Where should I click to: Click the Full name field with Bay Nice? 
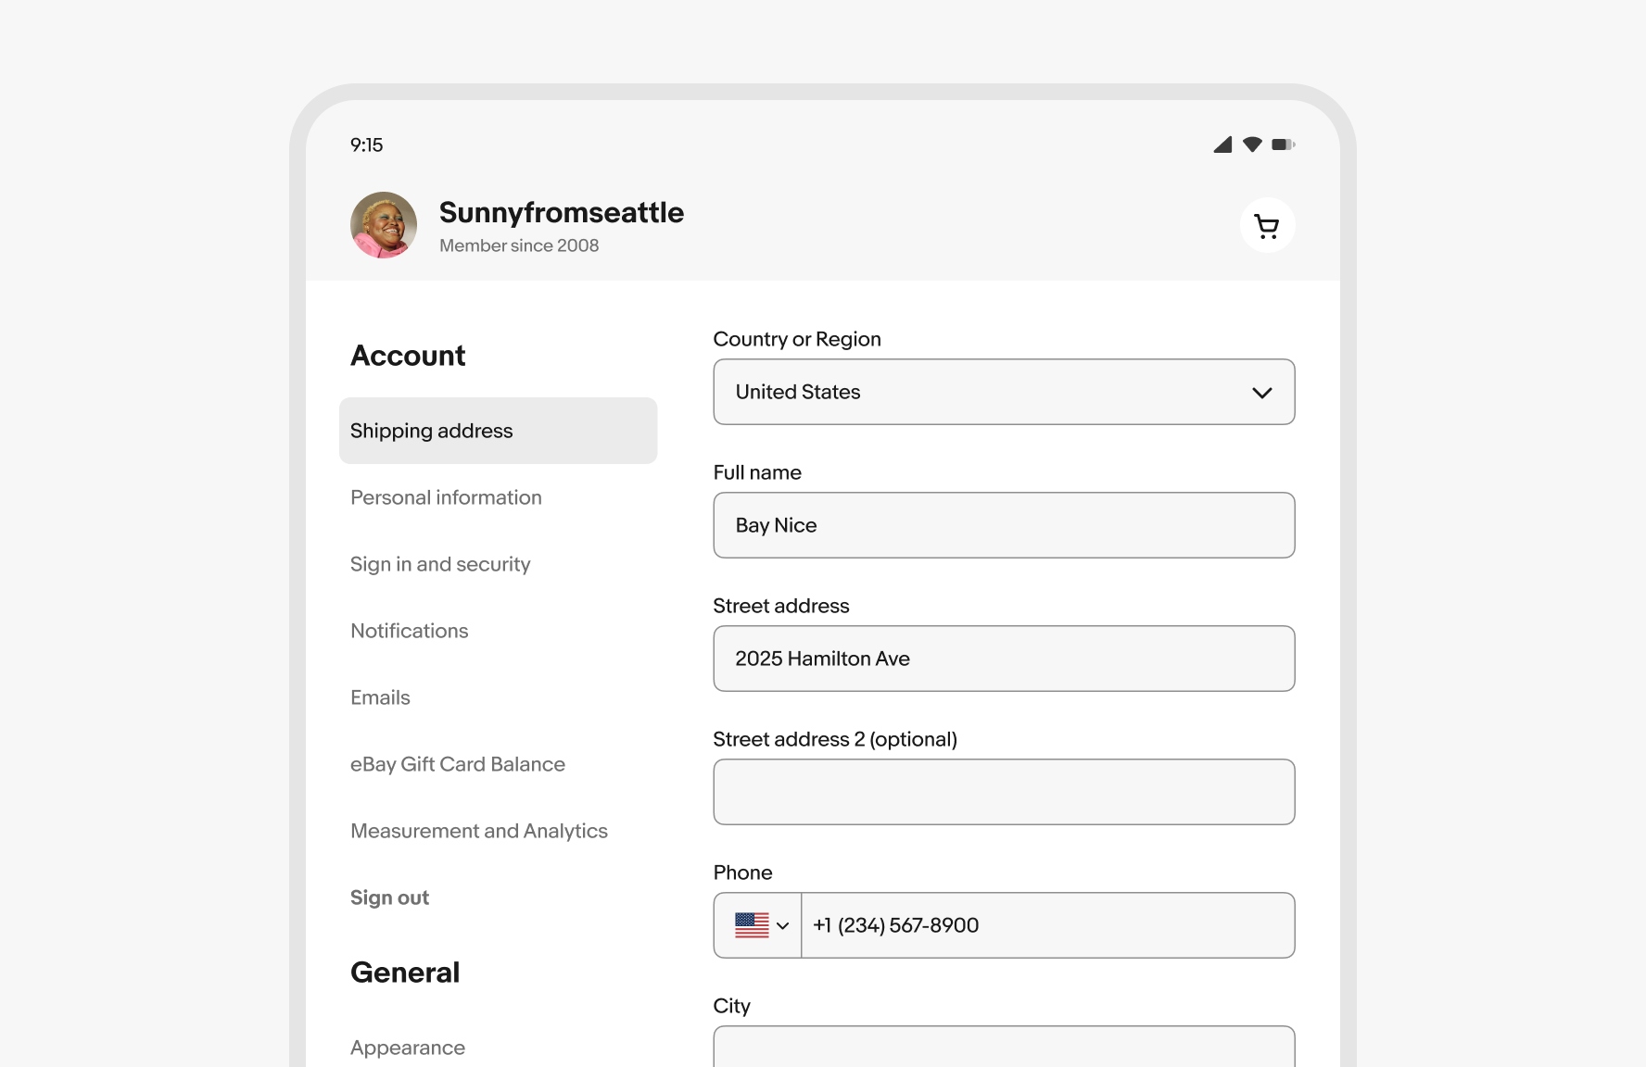click(1004, 525)
